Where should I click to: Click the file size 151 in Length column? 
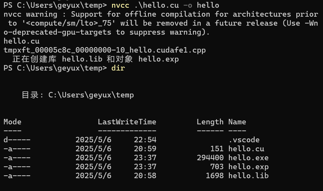pos(217,149)
